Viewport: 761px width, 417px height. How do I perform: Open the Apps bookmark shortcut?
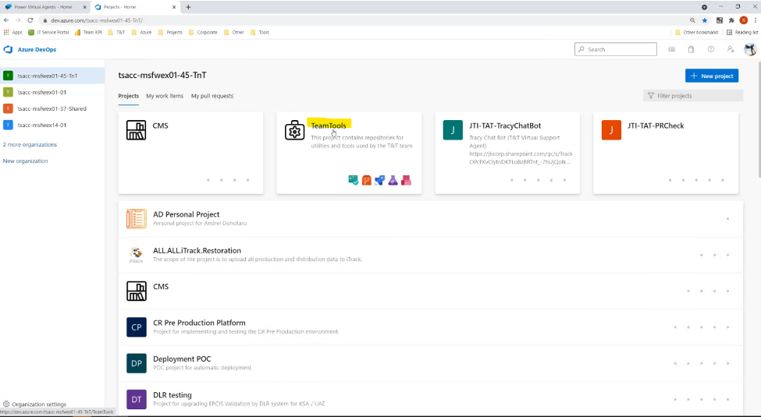13,33
